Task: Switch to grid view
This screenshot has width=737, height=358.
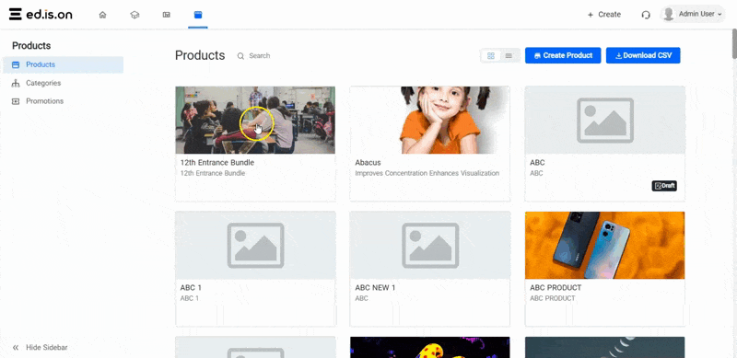Action: click(491, 55)
